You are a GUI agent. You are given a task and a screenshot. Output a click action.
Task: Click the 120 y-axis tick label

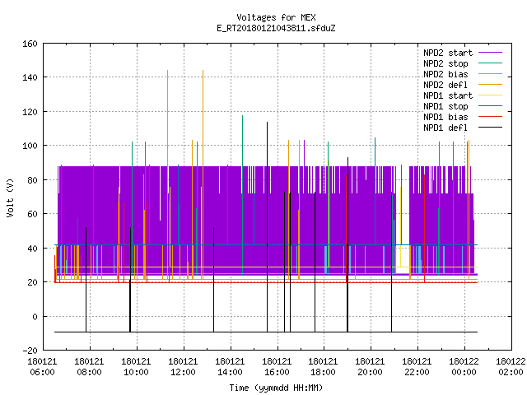click(30, 112)
